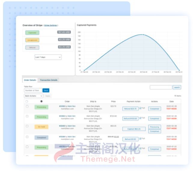Click the Capture $63.25 button

click(134, 129)
